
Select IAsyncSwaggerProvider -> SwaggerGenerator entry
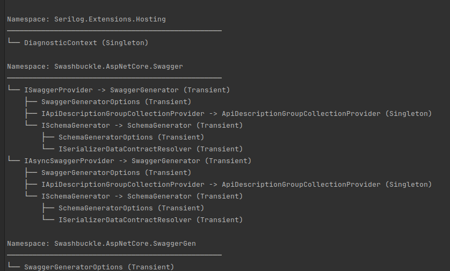pyautogui.click(x=138, y=161)
